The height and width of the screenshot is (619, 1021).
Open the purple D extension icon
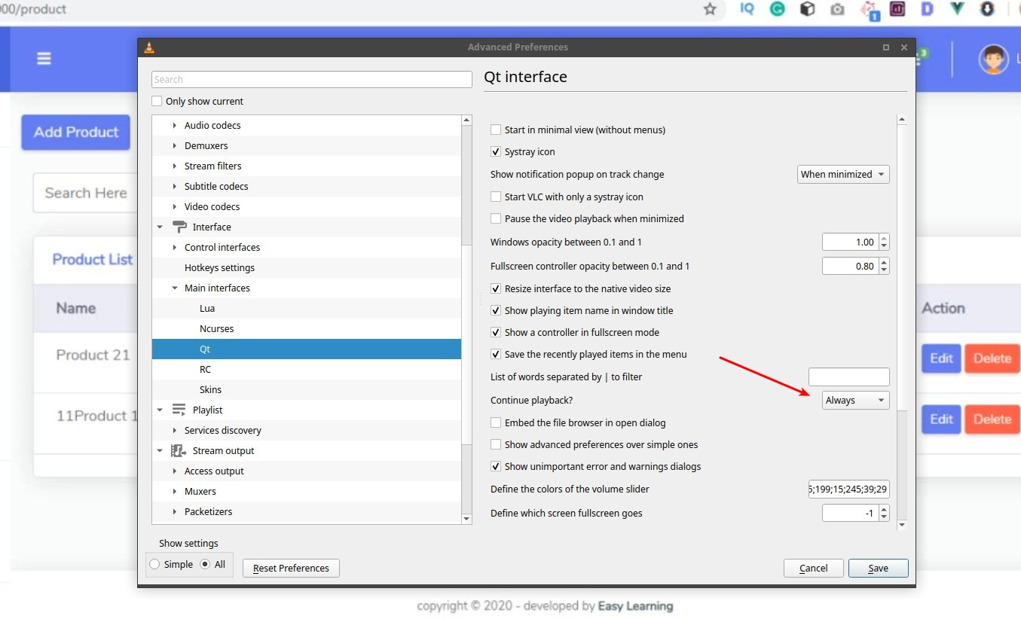tap(928, 9)
